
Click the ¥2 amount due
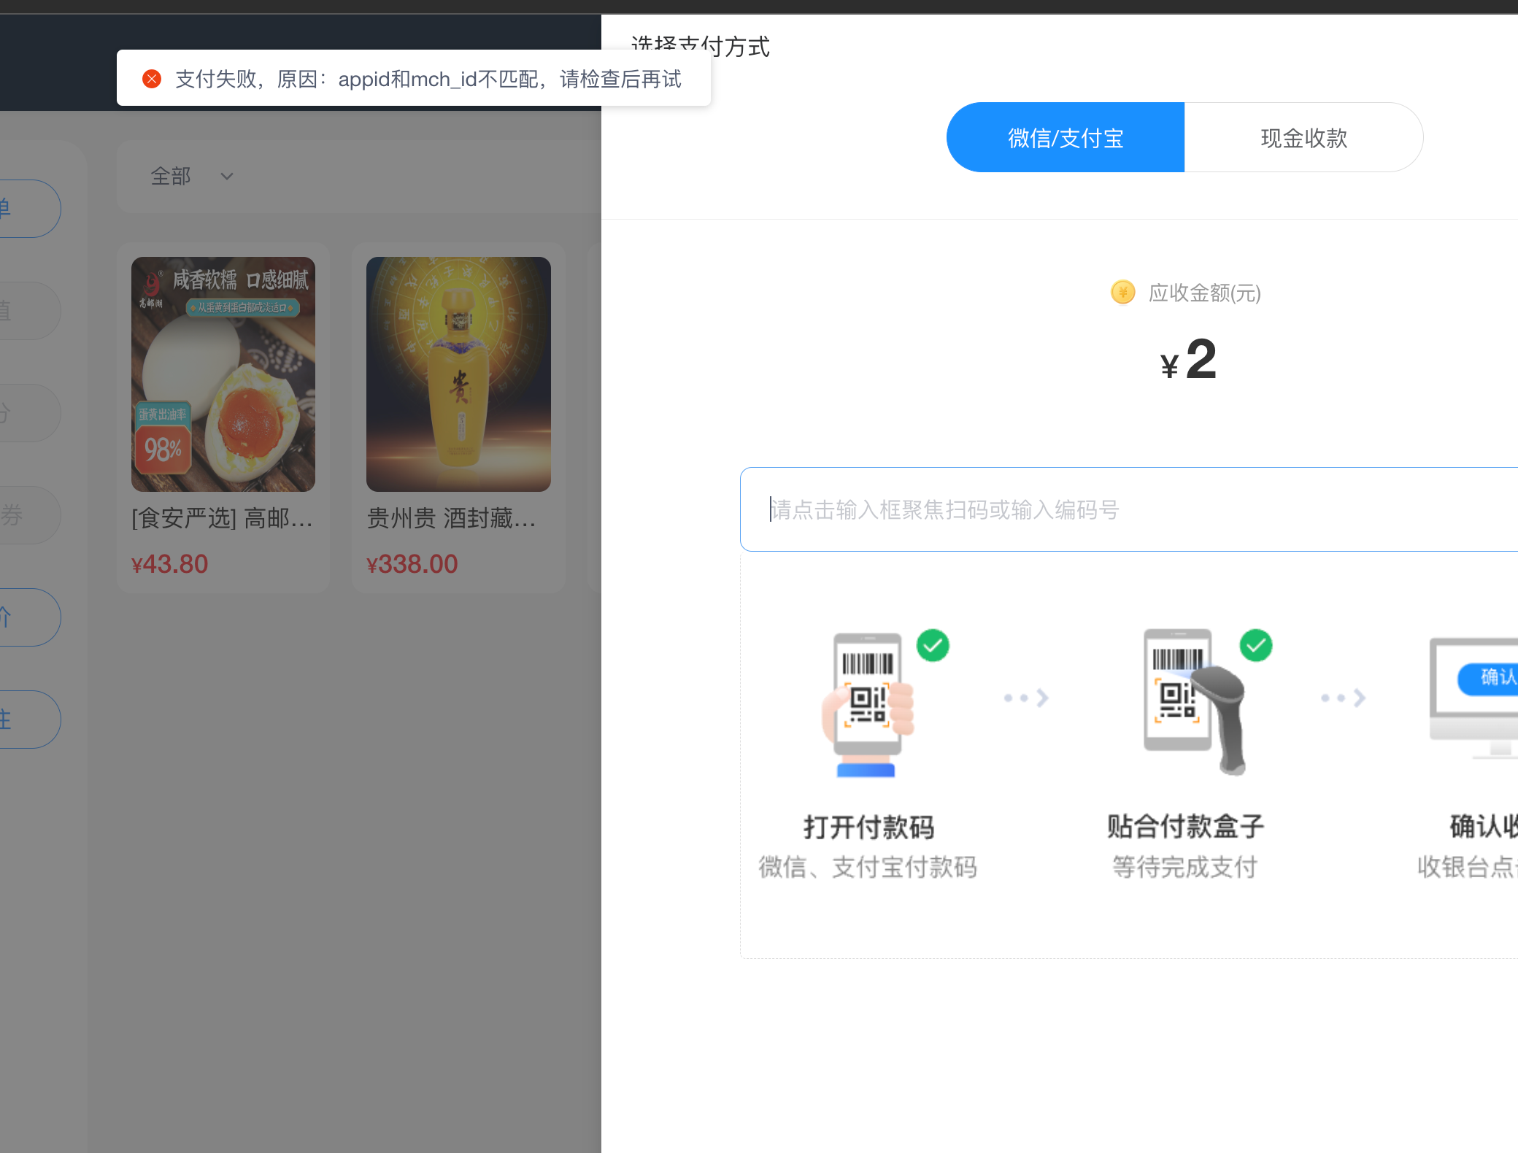pyautogui.click(x=1188, y=360)
